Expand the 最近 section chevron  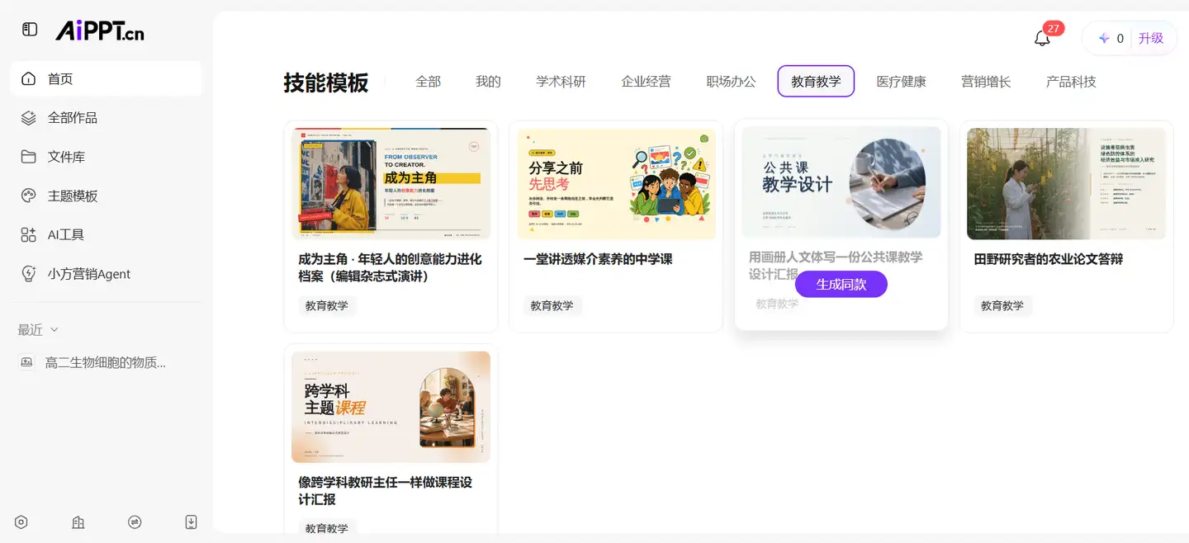point(54,330)
